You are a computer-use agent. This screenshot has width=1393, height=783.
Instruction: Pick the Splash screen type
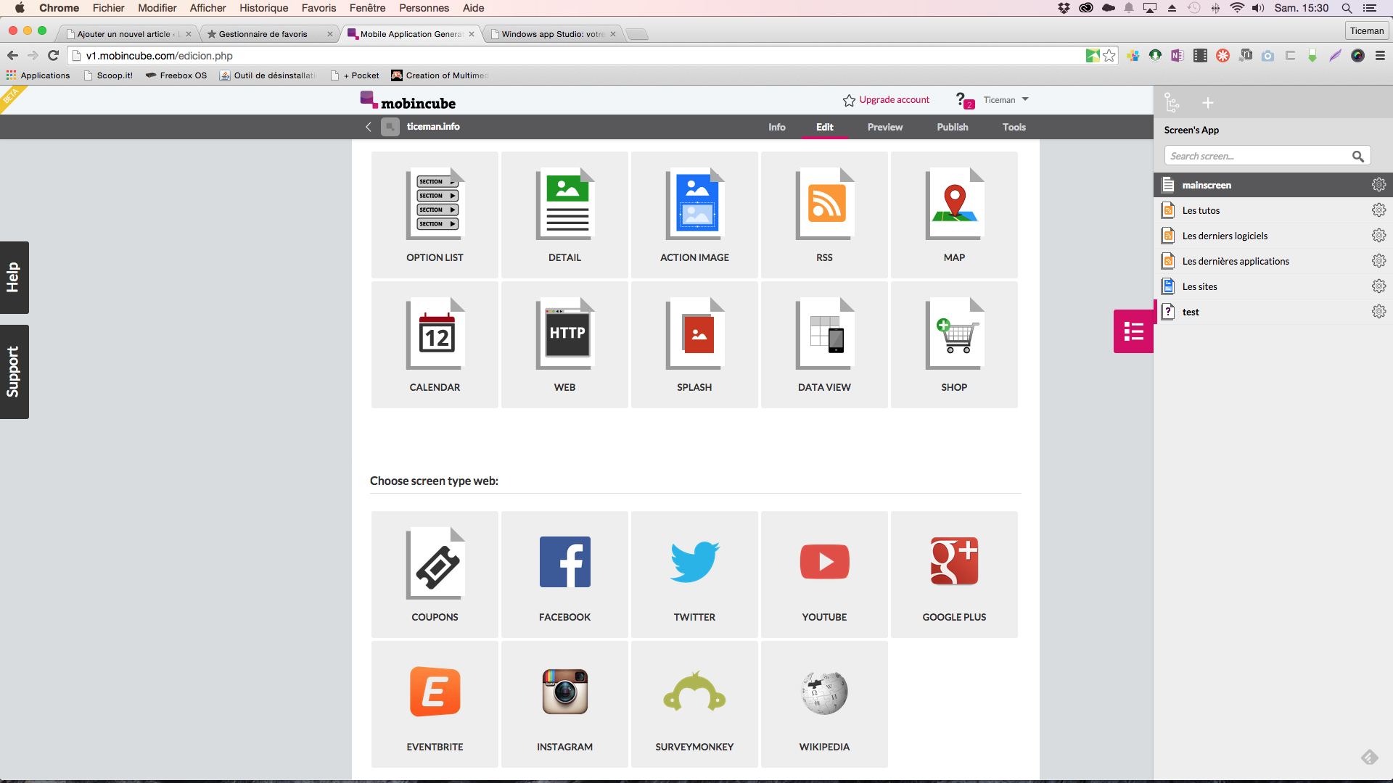coord(694,344)
